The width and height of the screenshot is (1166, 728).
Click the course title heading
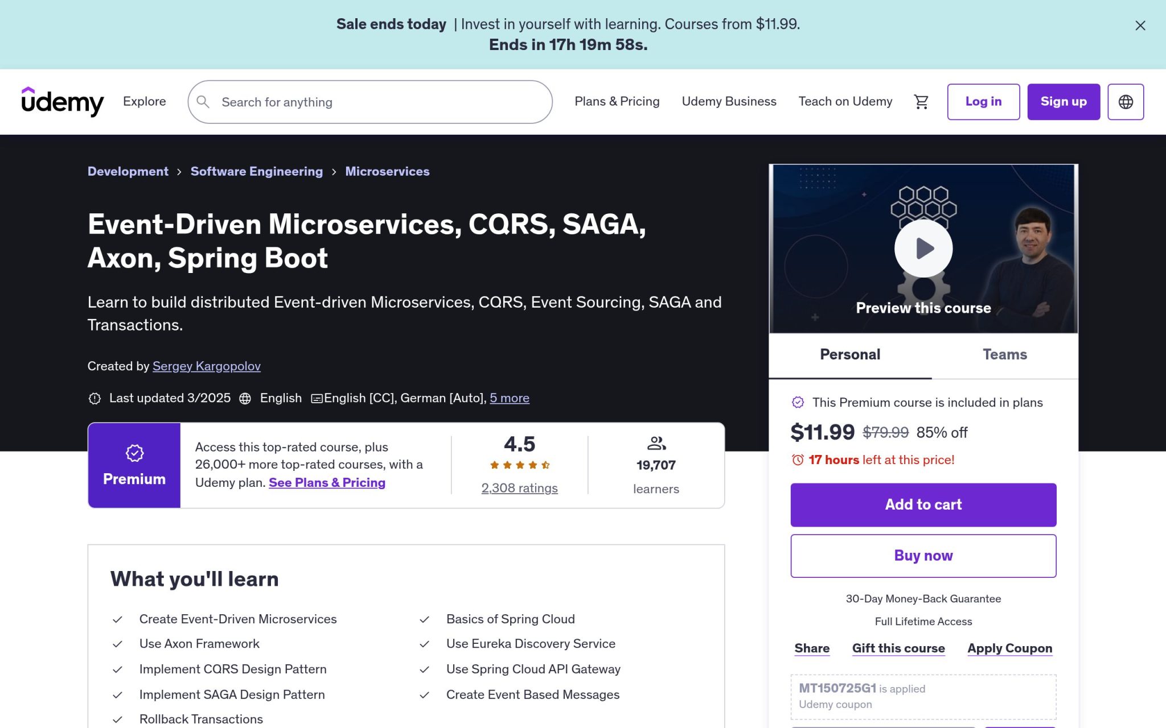click(x=367, y=241)
